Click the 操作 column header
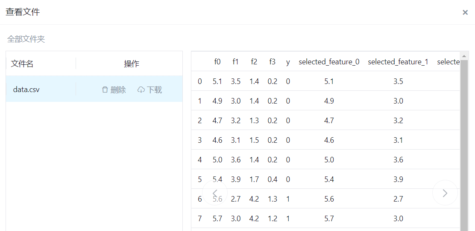The height and width of the screenshot is (231, 475). [x=132, y=64]
